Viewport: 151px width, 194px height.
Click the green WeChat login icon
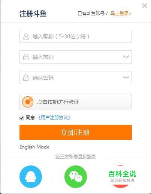click(76, 177)
